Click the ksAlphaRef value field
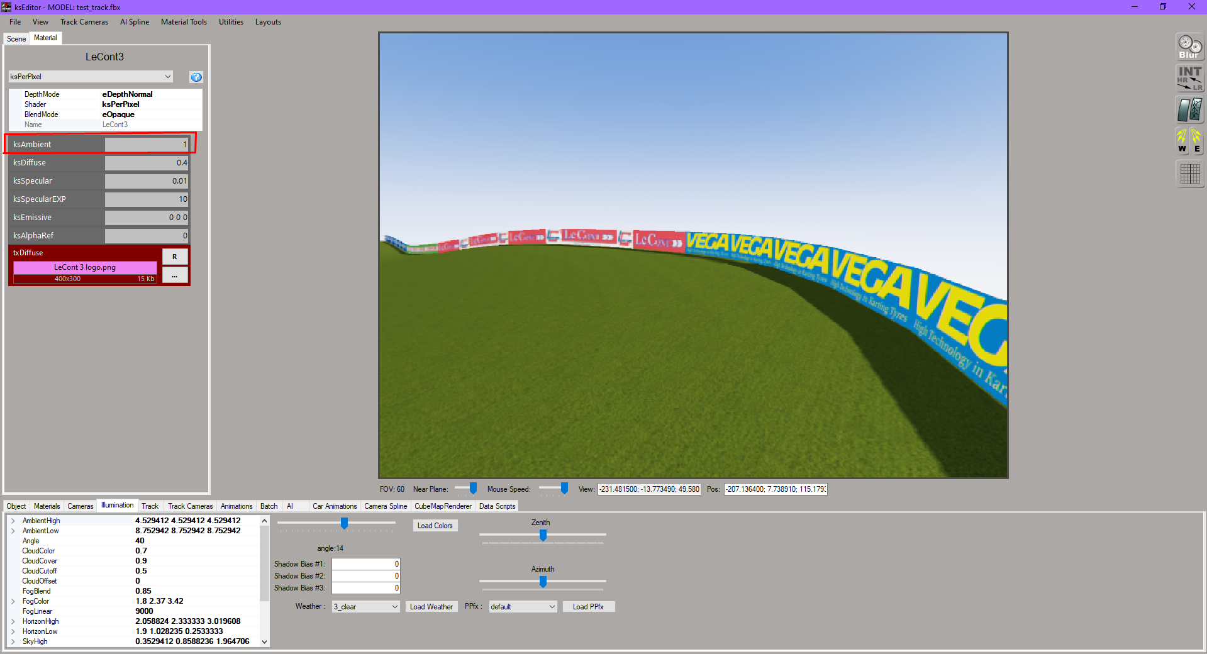 147,236
